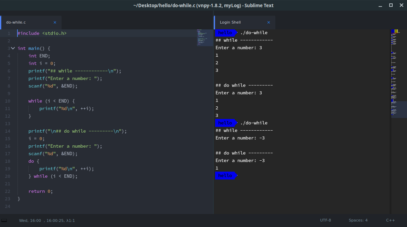Click the '\n## do while' printf on line 14

[x=77, y=131]
